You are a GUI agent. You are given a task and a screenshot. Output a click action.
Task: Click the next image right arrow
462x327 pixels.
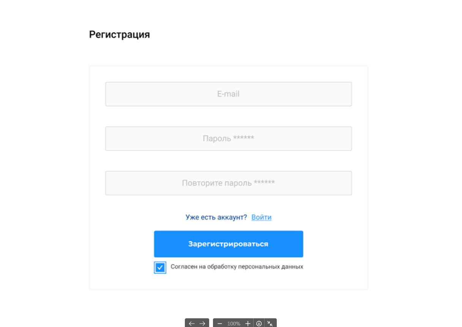202,324
